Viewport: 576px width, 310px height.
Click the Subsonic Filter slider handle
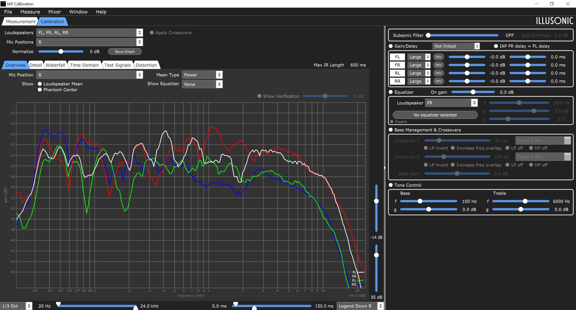(428, 35)
